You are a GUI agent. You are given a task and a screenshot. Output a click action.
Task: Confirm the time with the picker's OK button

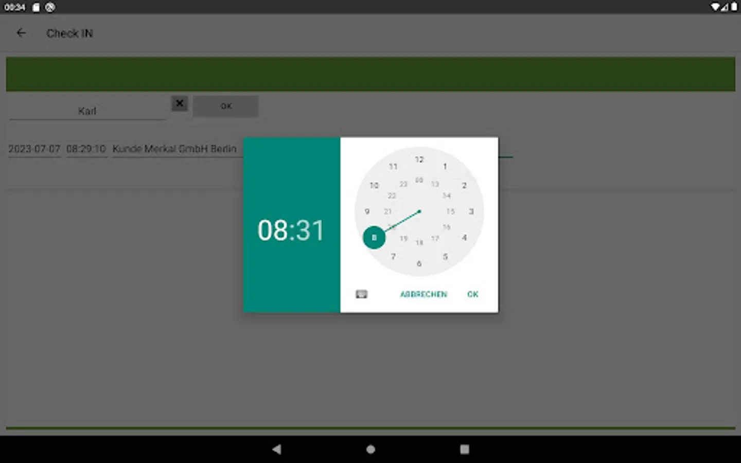(472, 294)
